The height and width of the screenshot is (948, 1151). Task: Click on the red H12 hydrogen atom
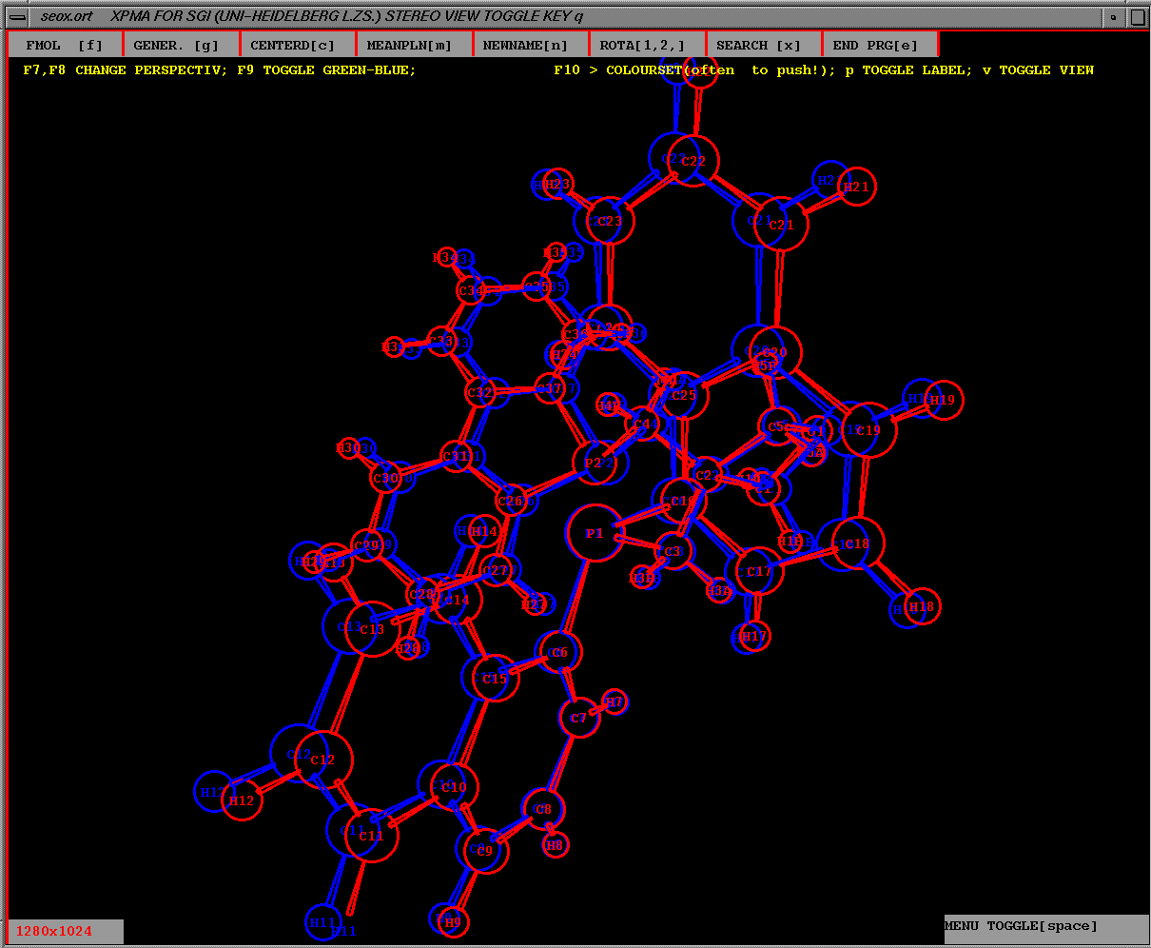tap(242, 800)
